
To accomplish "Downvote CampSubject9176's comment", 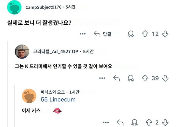I will 165,34.
